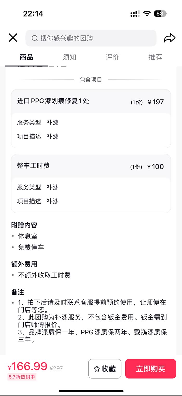
Task: Tap the 5.7折热销中 discount badge
Action: point(22,377)
